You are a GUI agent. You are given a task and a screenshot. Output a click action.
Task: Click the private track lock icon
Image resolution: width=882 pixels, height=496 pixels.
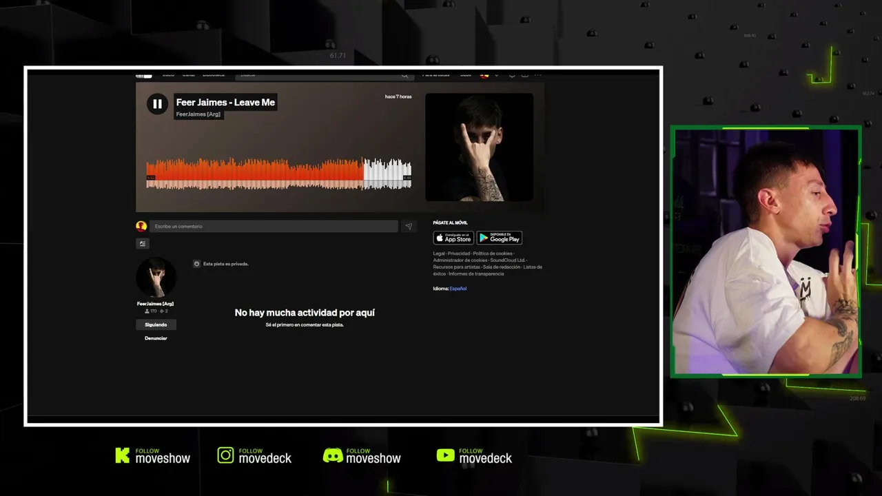(x=196, y=264)
